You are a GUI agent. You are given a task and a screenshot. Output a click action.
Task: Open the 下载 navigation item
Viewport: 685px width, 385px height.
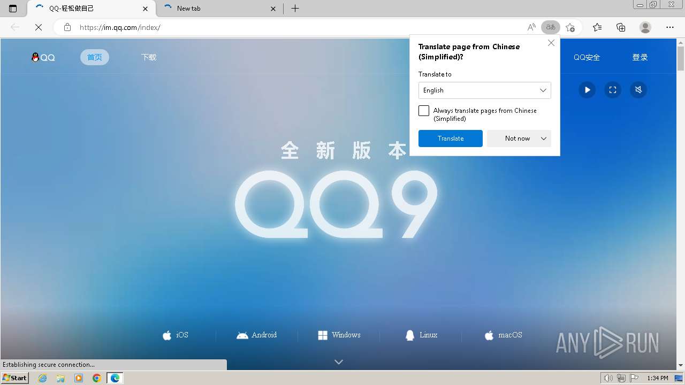[149, 57]
